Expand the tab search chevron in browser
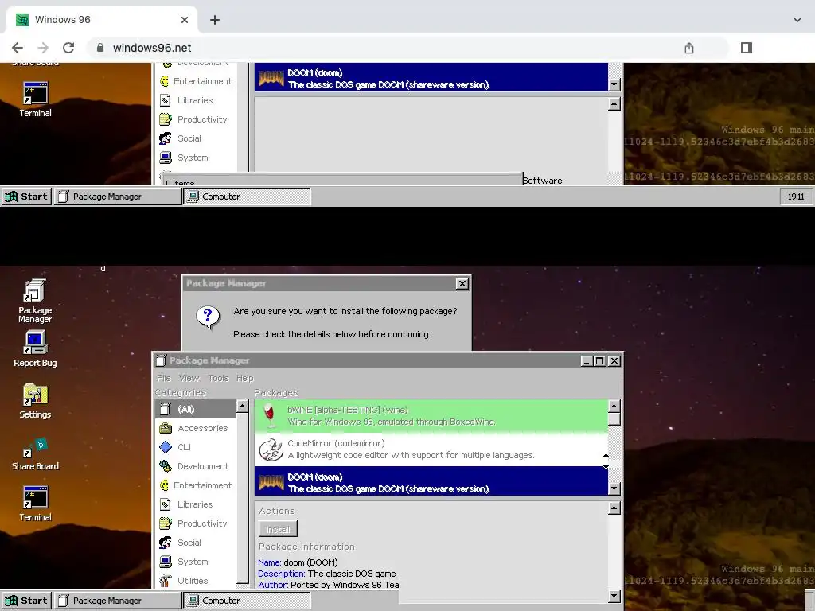The width and height of the screenshot is (815, 611). [797, 20]
